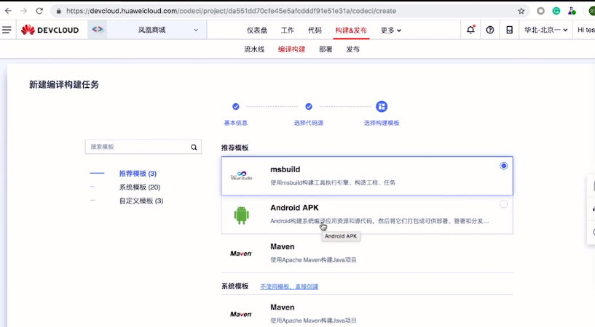Switch to the 流水线 sub-tab
Screen dimensions: 595x327
click(x=254, y=49)
